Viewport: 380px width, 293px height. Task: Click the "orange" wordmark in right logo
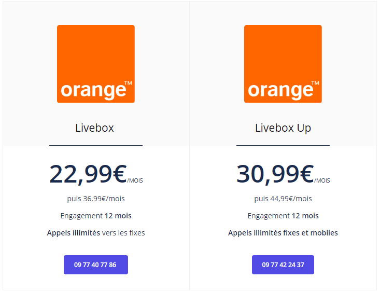(x=280, y=90)
